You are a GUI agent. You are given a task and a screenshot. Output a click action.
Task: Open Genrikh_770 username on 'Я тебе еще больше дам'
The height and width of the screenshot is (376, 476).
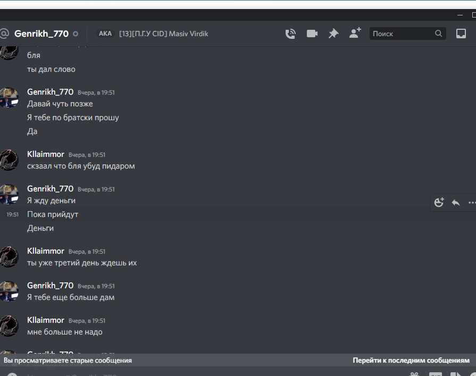pyautogui.click(x=50, y=286)
